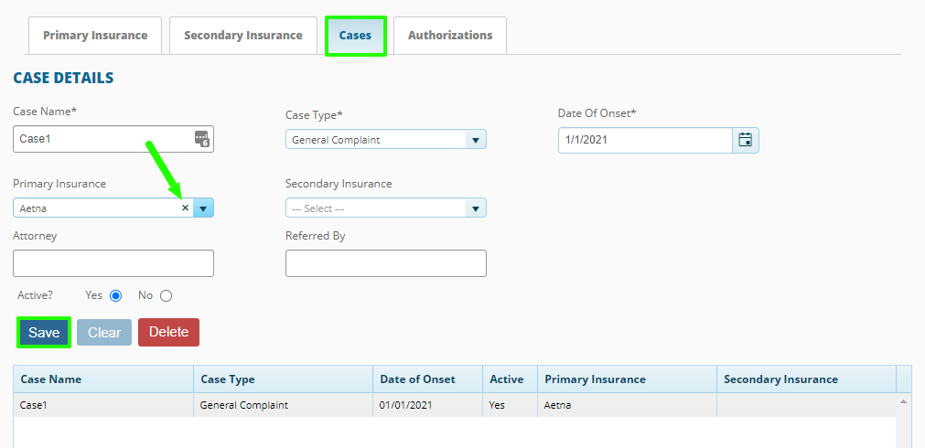Select the Case1 row in the table
The width and height of the screenshot is (925, 448).
coord(454,406)
